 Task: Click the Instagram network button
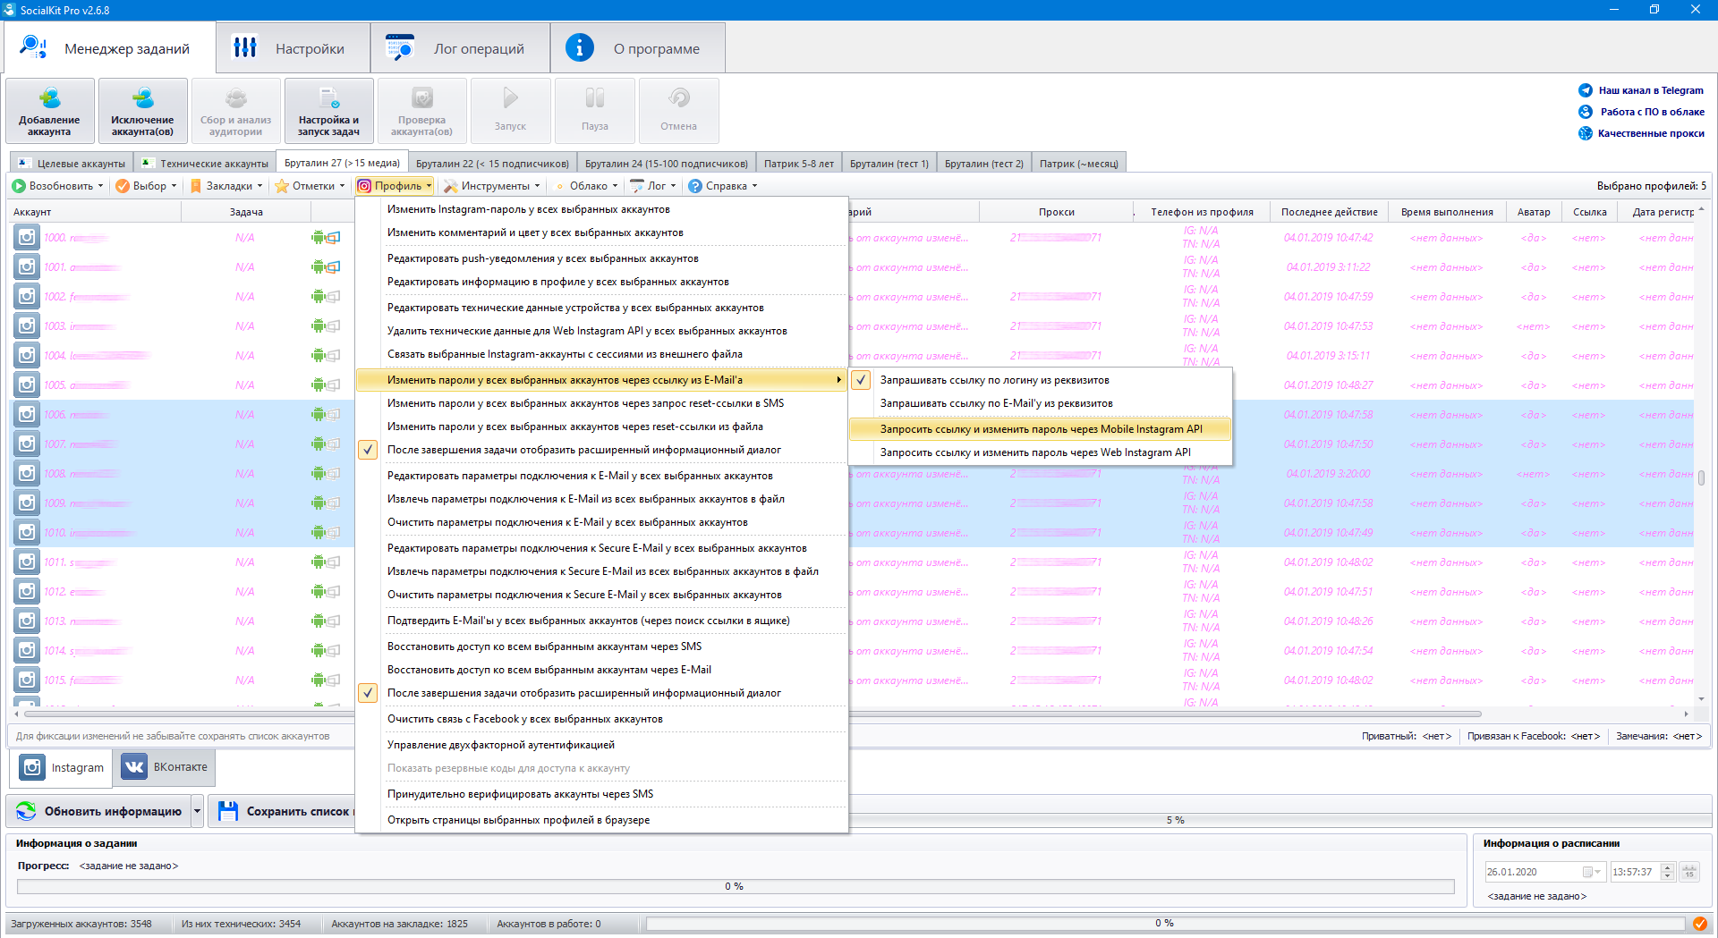62,767
